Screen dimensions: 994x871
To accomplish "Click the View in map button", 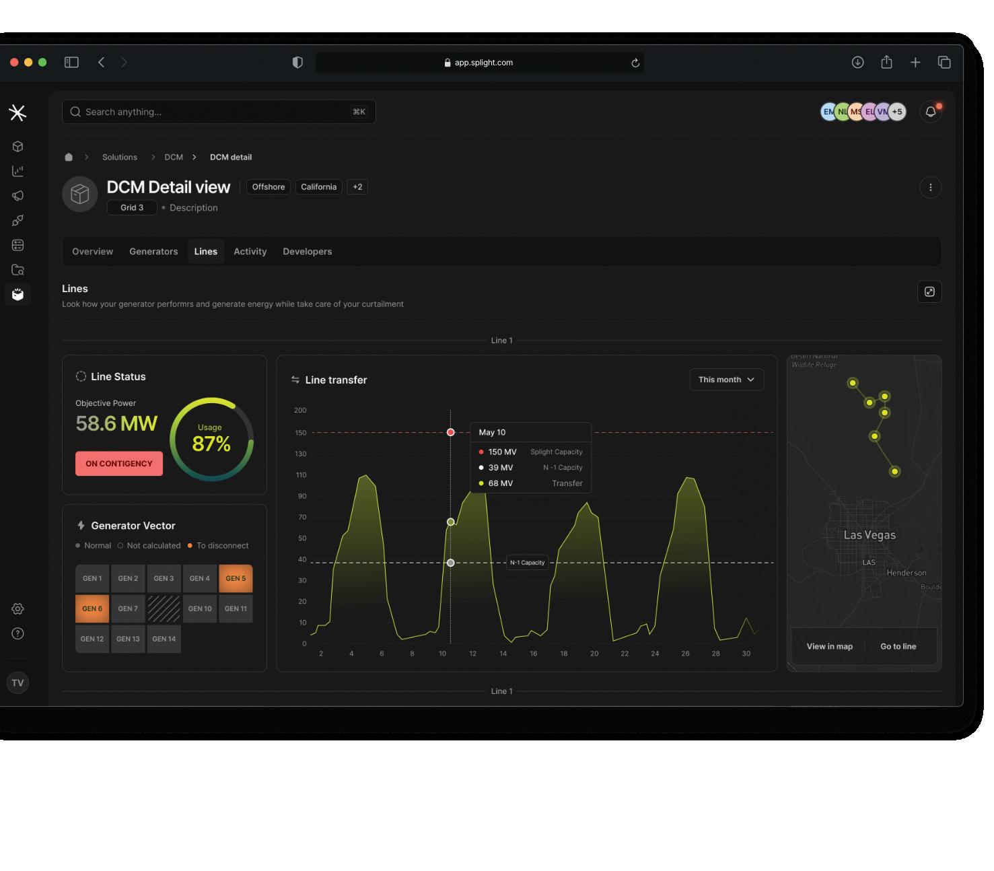I will pyautogui.click(x=830, y=646).
